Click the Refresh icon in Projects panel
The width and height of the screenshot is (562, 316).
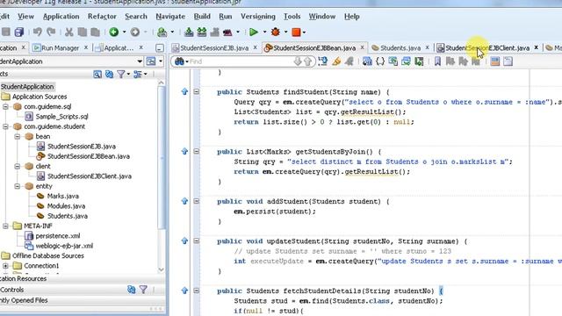point(109,74)
